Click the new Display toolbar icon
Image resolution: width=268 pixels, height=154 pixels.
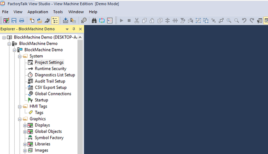(6, 21)
